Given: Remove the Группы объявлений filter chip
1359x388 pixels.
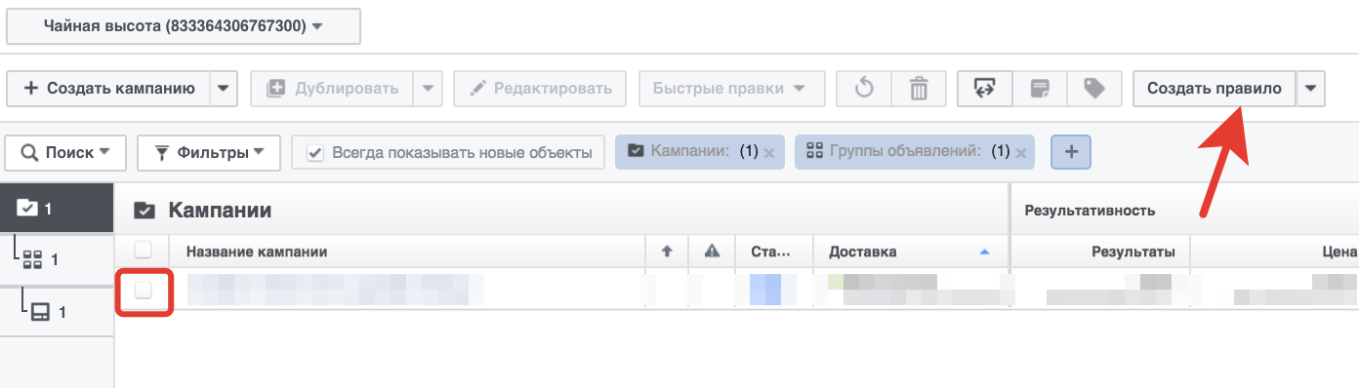Looking at the screenshot, I should [1020, 153].
